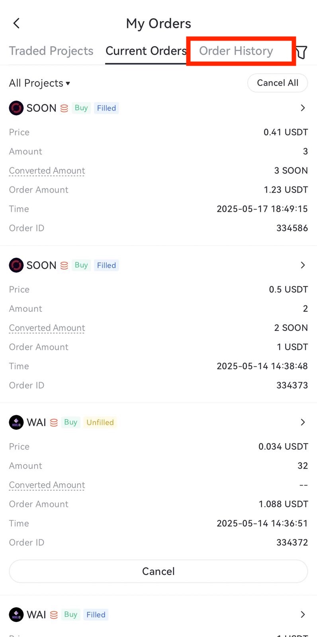The image size is (317, 637).
Task: Tap the WAI logo in bottom filled order
Action: point(16,615)
